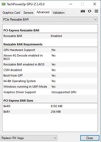
Task: Click the GPU Hardware Support row
Action: pos(50,50)
